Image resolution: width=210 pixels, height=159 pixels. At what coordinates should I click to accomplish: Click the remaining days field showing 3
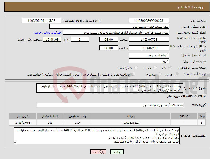[80, 39]
